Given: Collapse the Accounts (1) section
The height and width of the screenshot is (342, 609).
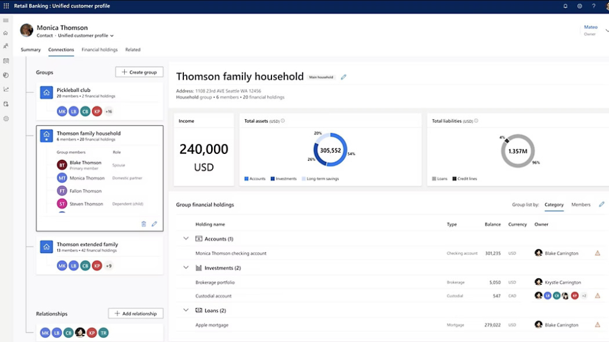Looking at the screenshot, I should coord(186,238).
